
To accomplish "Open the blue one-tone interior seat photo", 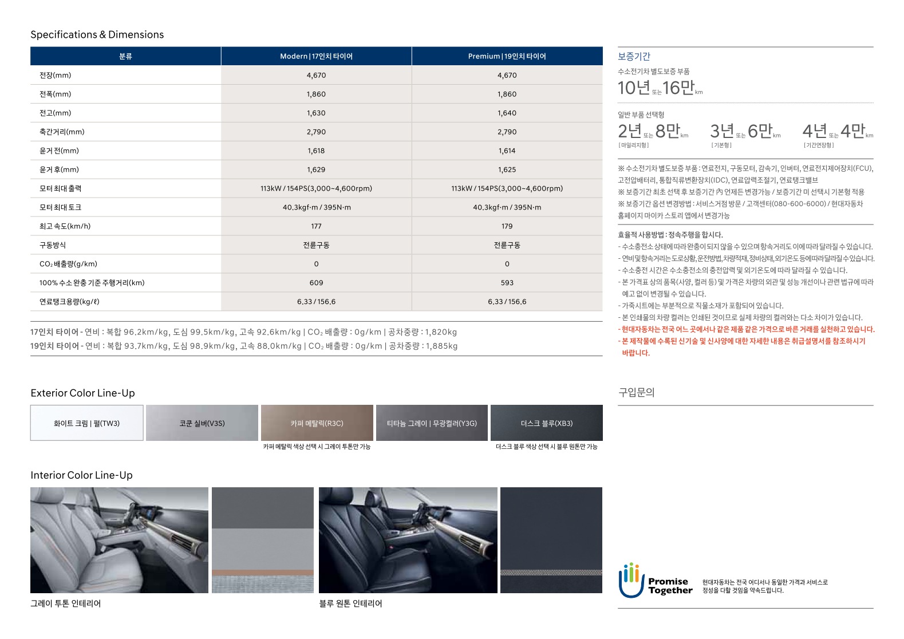I will pyautogui.click(x=408, y=540).
